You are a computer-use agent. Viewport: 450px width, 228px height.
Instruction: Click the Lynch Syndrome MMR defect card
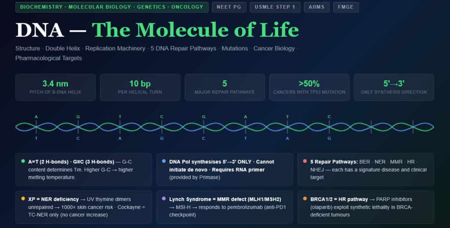coord(225,207)
